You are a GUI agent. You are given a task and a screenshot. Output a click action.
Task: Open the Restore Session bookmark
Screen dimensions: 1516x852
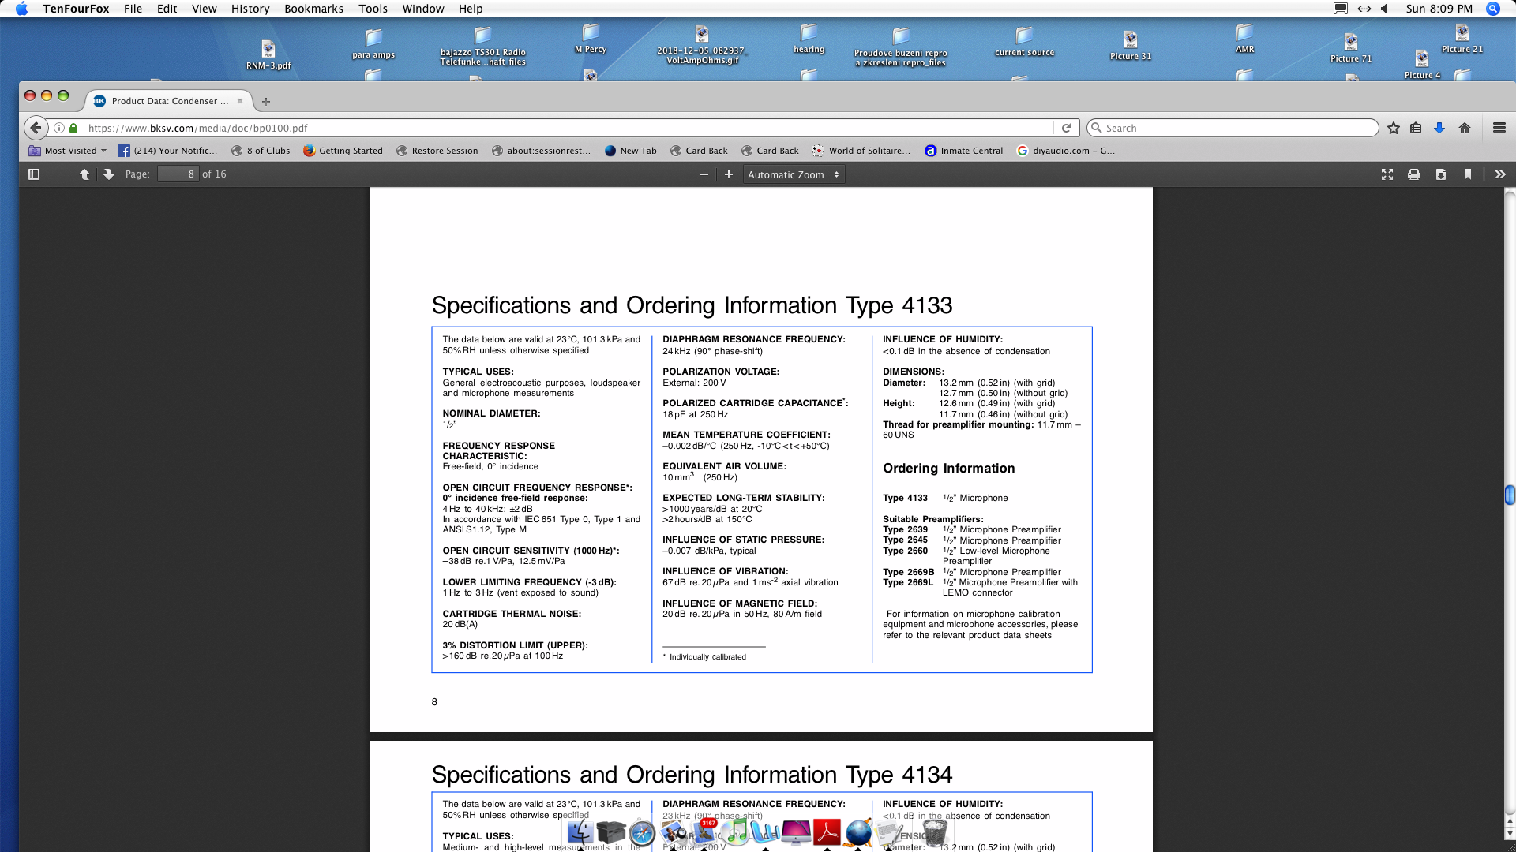tap(437, 151)
